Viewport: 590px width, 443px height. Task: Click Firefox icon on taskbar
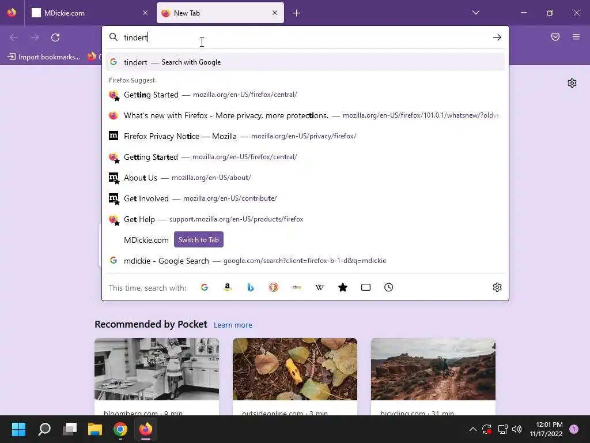[x=146, y=429]
